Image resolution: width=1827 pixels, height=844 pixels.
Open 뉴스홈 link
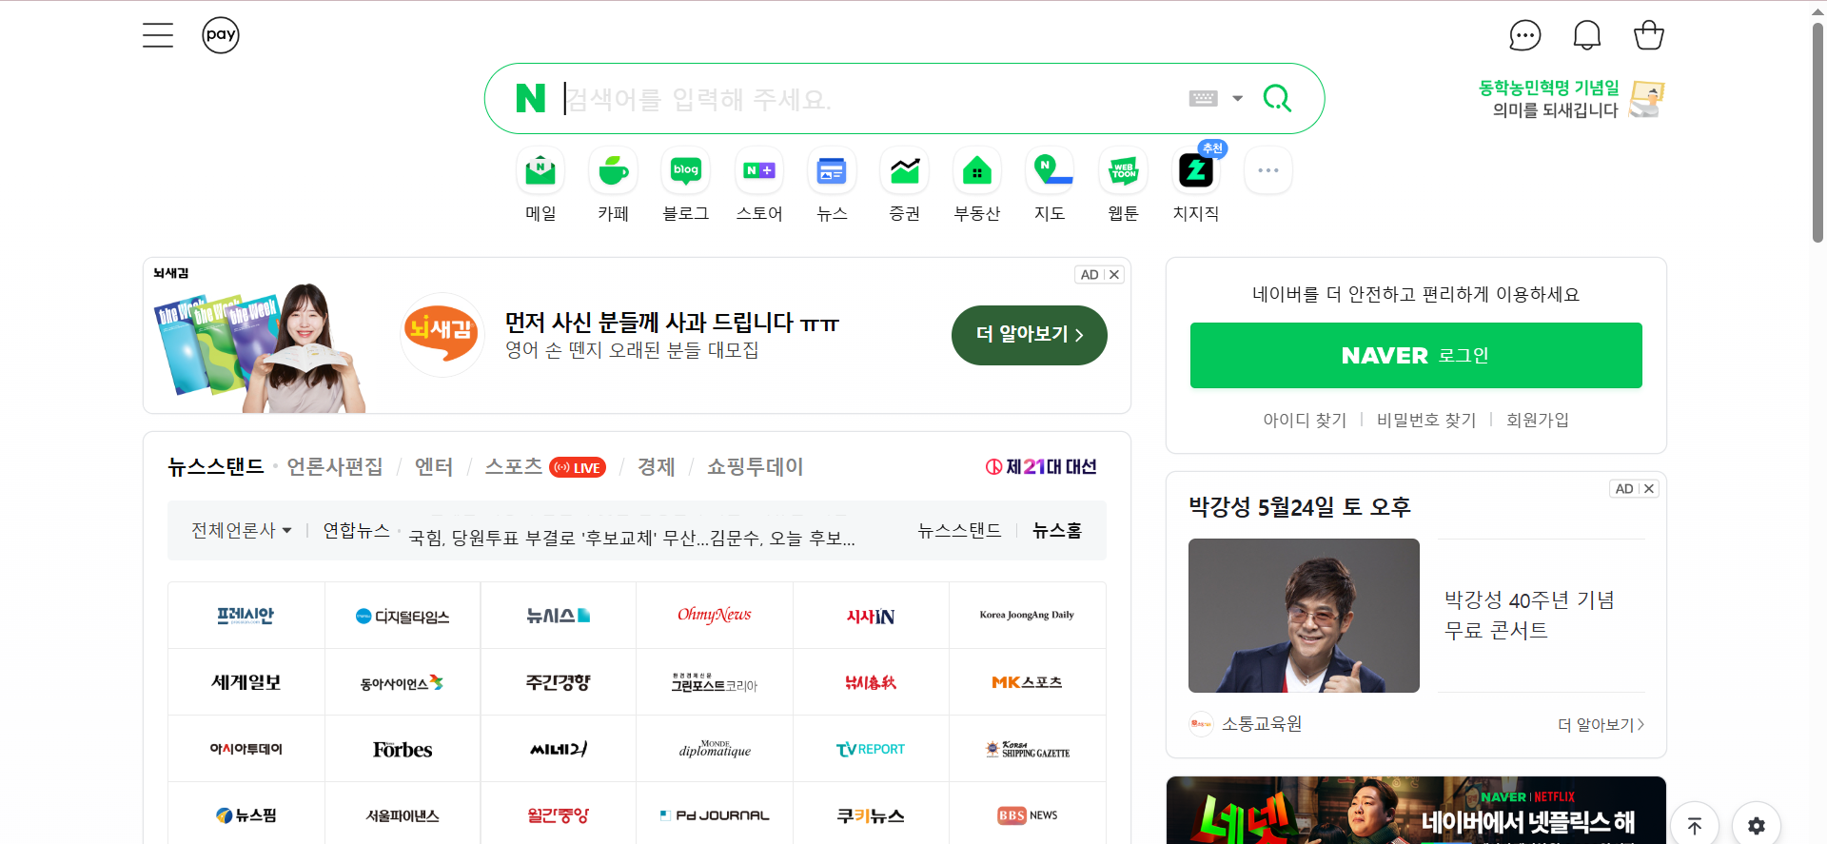(1057, 530)
